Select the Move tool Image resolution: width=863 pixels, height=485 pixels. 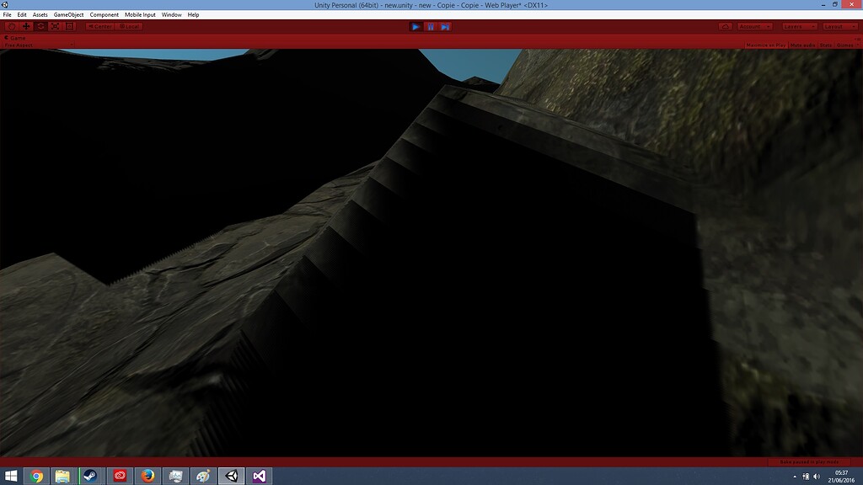(25, 26)
